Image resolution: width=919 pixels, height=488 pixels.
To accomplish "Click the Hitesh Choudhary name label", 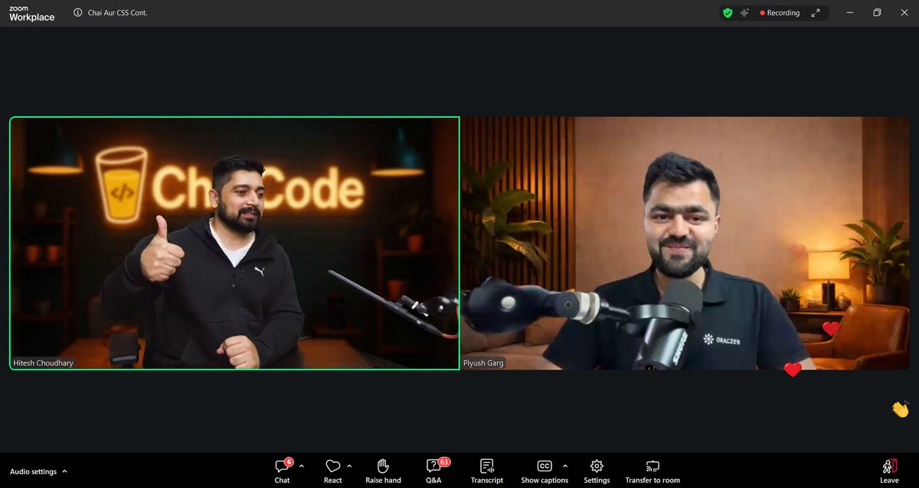I will (44, 363).
